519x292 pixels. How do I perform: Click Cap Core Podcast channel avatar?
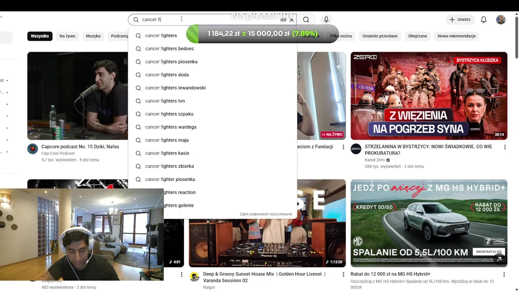coord(32,149)
